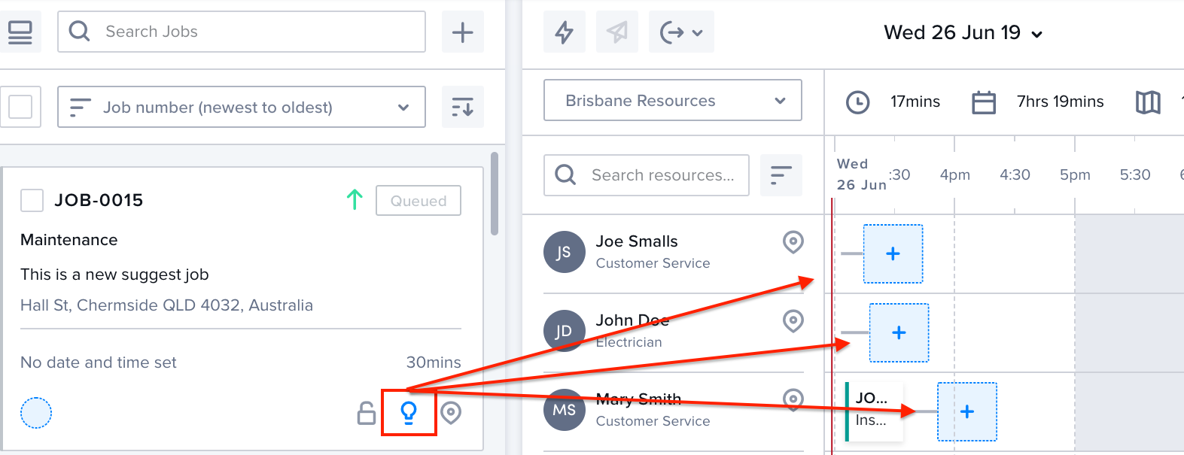Locate John Doe with pin icon

pyautogui.click(x=793, y=321)
